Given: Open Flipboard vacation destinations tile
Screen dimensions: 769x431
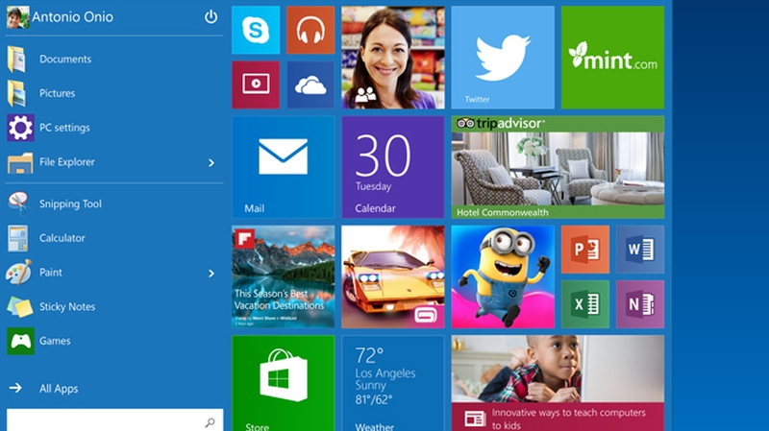Looking at the screenshot, I should tap(283, 276).
